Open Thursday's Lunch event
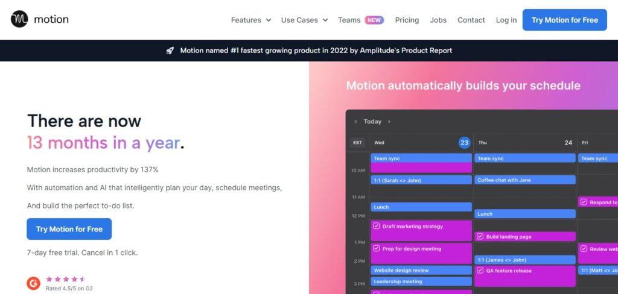 pyautogui.click(x=525, y=214)
